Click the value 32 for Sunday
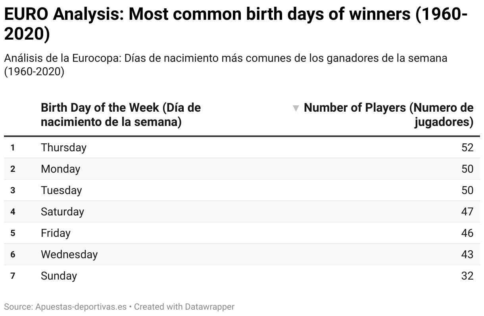Image resolution: width=484 pixels, height=316 pixels. tap(467, 276)
